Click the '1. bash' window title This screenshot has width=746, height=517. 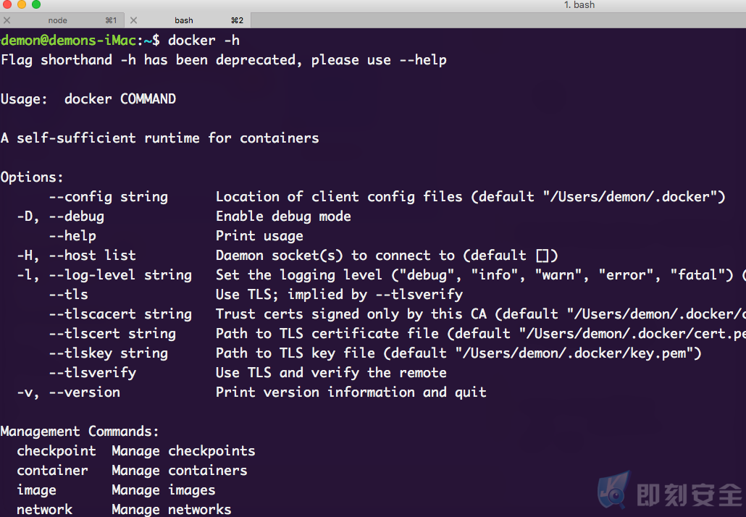(x=579, y=5)
